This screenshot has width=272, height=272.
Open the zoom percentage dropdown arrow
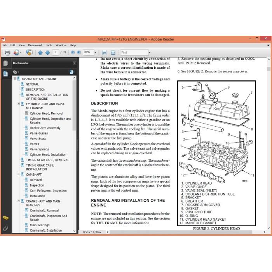[x=95, y=52]
